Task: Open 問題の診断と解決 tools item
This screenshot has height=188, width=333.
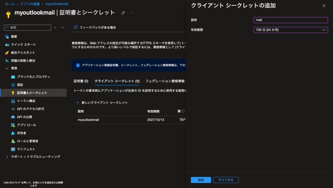Action: click(x=23, y=61)
